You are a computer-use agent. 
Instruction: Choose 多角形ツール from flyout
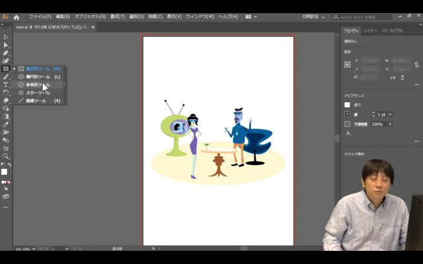pos(40,85)
